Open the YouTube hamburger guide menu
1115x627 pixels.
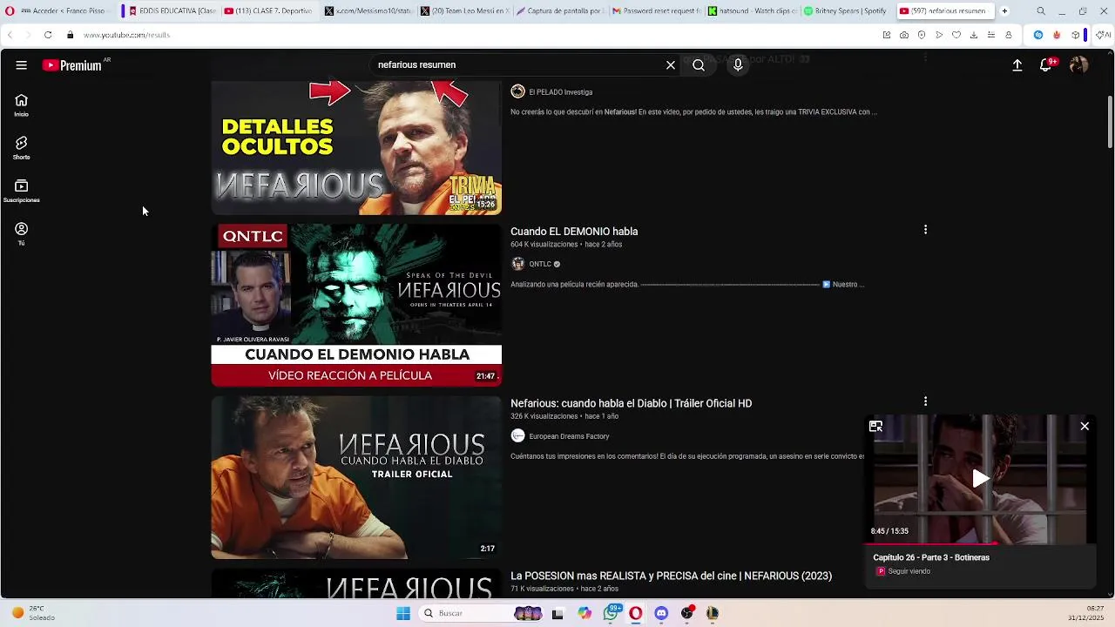21,65
